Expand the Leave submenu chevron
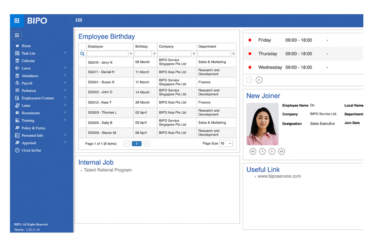The image size is (373, 248). pyautogui.click(x=65, y=68)
